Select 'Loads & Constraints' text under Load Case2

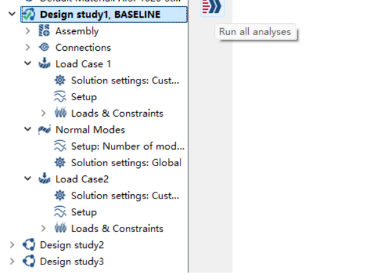(117, 228)
